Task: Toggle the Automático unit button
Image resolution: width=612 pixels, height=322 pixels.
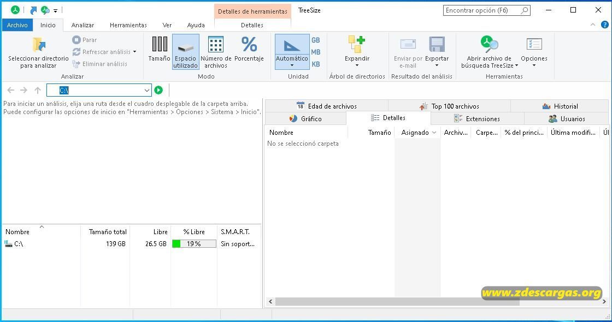Action: coord(292,52)
